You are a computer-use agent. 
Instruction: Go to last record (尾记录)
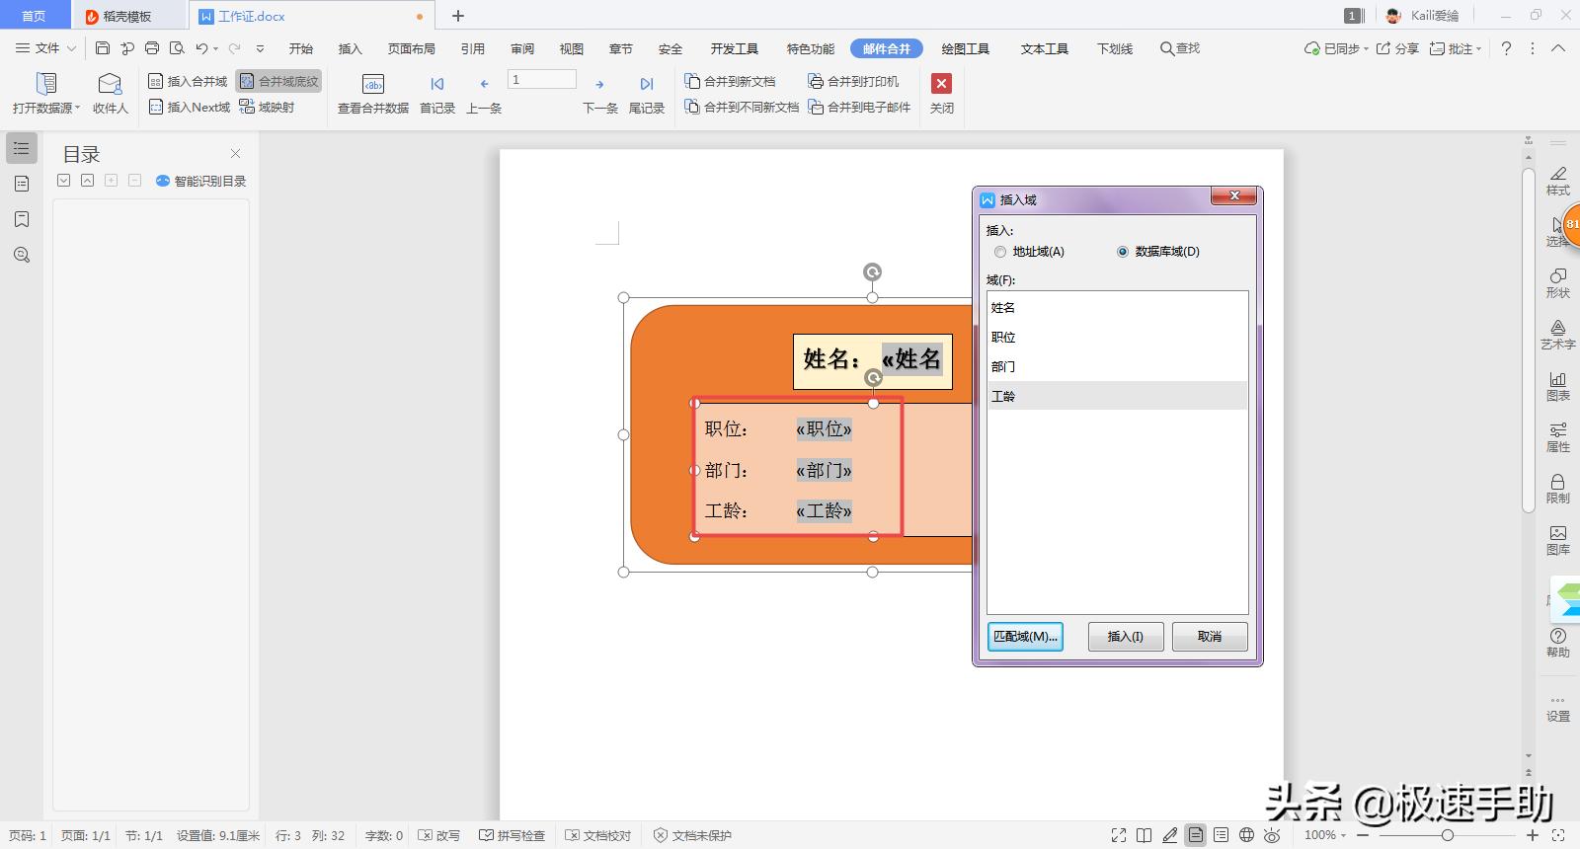pos(647,93)
